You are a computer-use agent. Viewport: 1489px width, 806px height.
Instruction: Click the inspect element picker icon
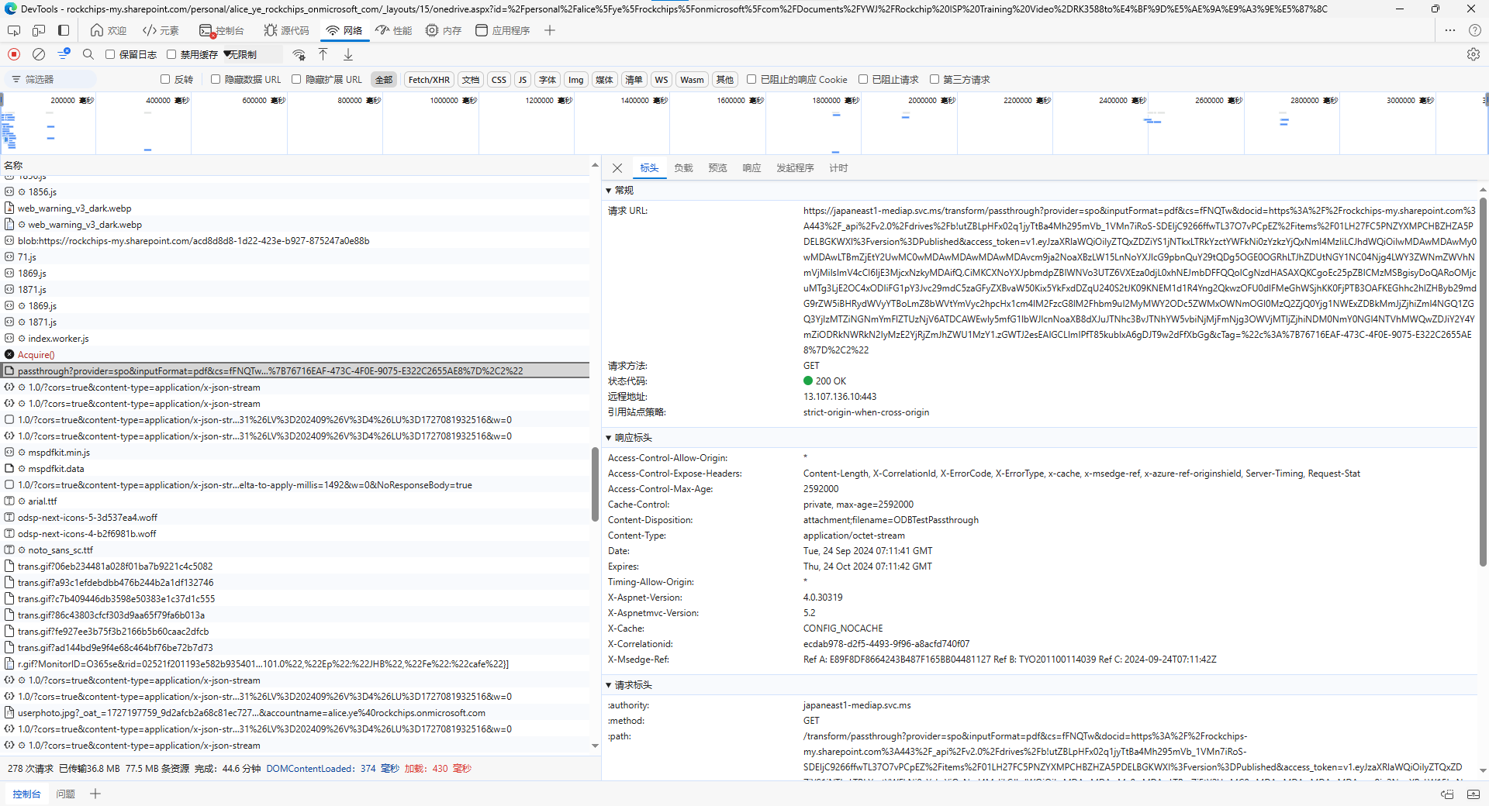[x=14, y=30]
